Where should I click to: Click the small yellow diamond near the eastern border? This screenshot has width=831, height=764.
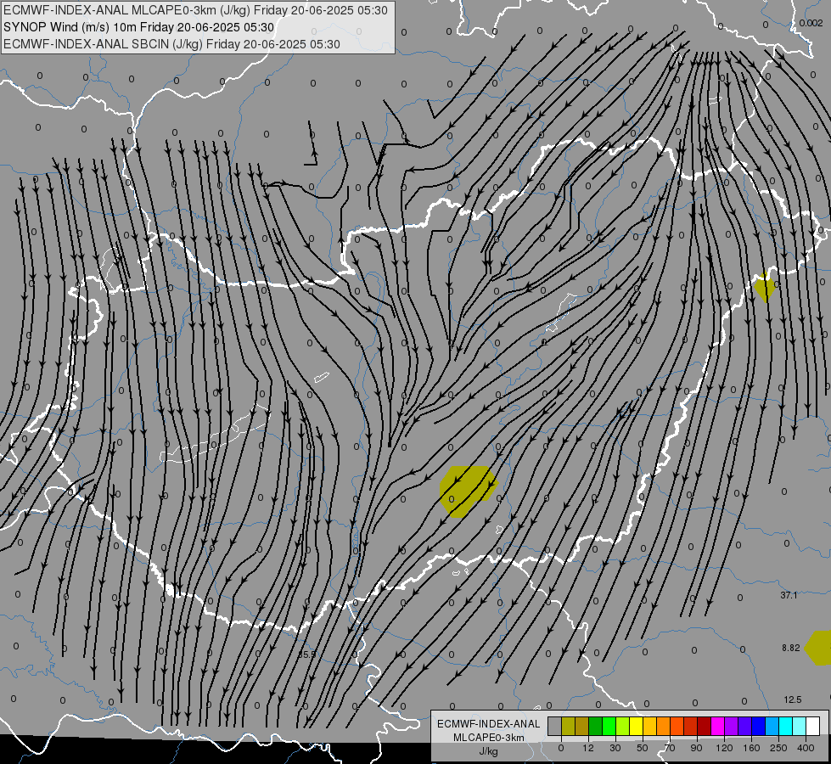coord(765,288)
